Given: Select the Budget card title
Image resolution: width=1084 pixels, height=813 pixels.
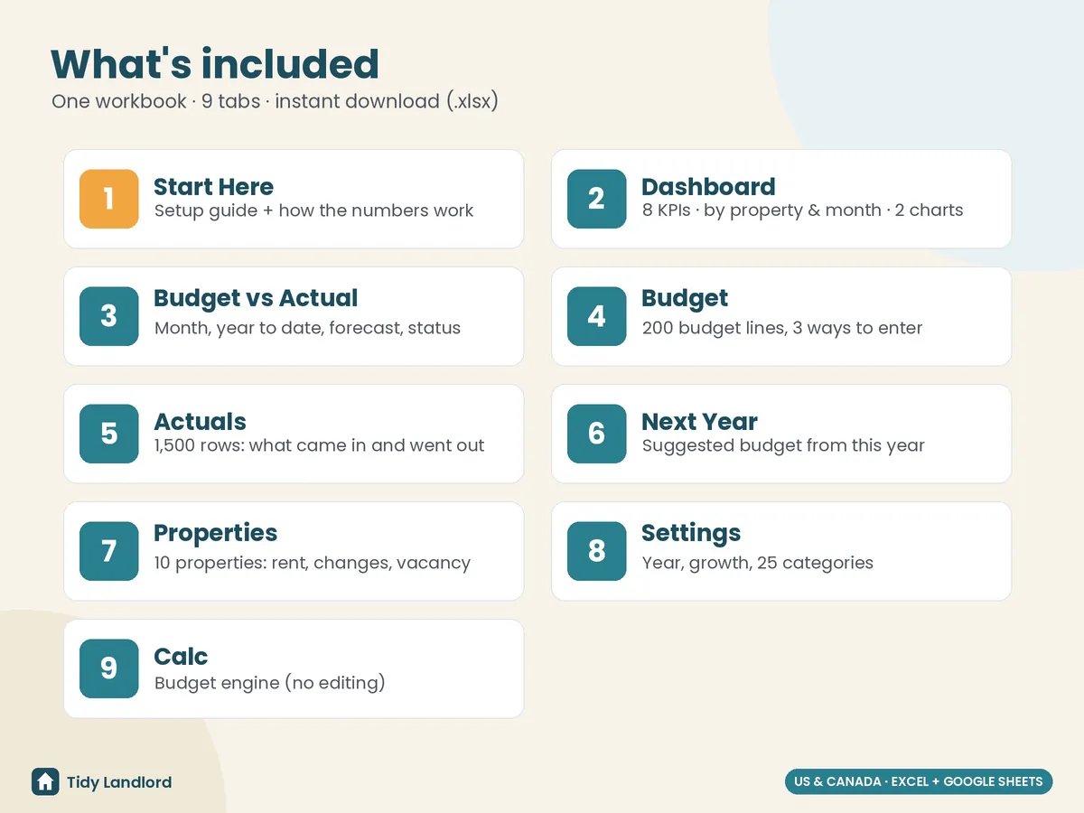Looking at the screenshot, I should click(x=685, y=299).
